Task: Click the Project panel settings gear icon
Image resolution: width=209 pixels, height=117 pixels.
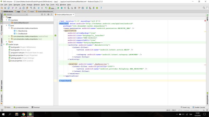Action: click(x=48, y=15)
